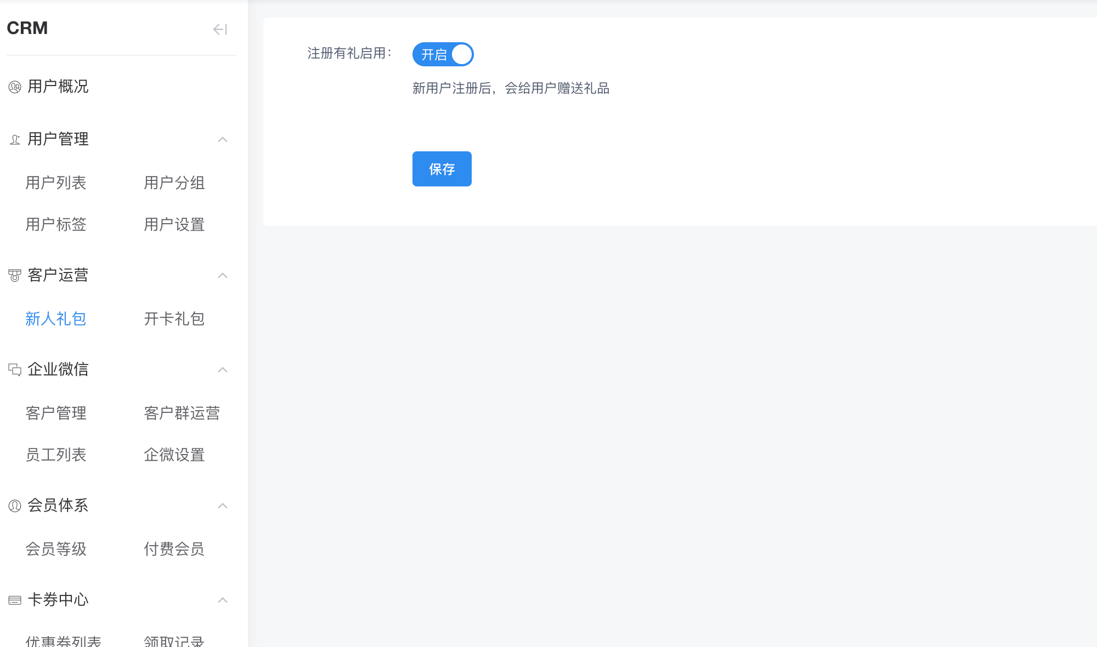Click the 卡券中心 card icon
Screen dimensions: 1097x647
[15, 600]
